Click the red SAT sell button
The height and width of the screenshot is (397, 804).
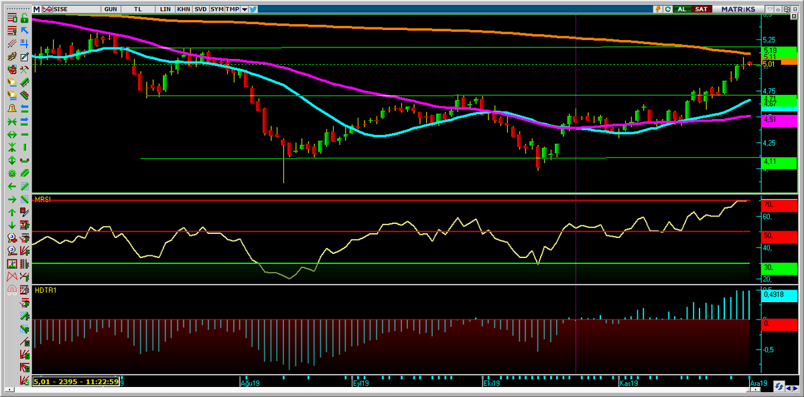click(701, 9)
